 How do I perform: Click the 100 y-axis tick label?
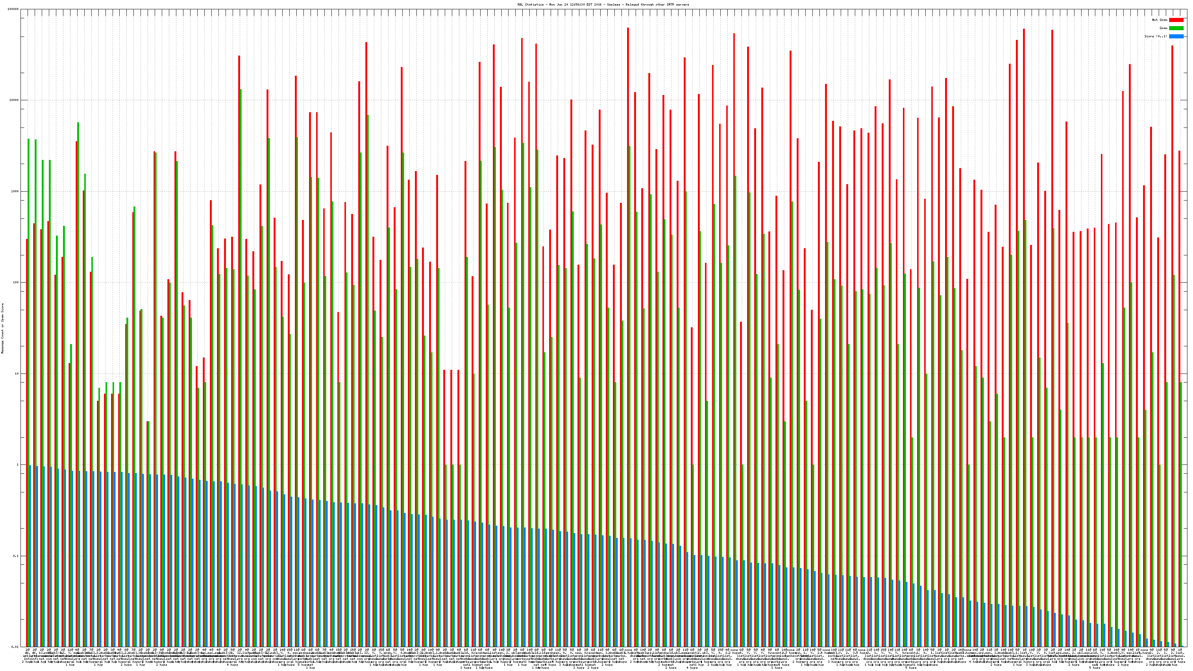16,283
